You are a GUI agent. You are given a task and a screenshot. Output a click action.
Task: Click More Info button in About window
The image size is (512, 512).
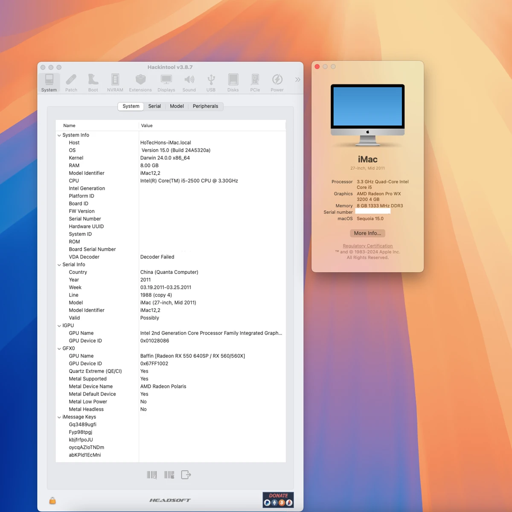tap(367, 233)
